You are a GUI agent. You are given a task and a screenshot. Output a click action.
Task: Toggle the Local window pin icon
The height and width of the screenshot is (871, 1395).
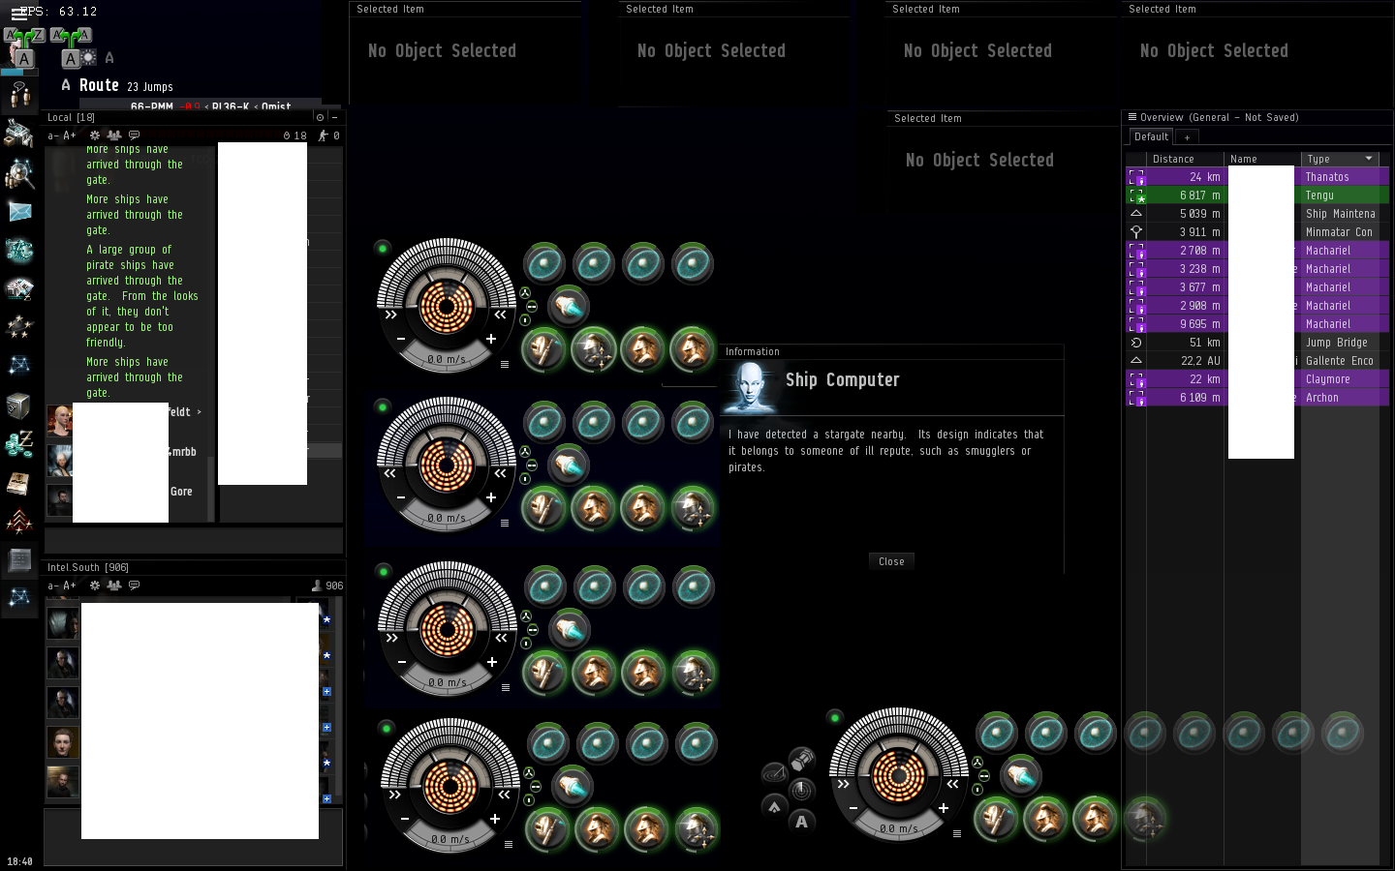[x=320, y=117]
